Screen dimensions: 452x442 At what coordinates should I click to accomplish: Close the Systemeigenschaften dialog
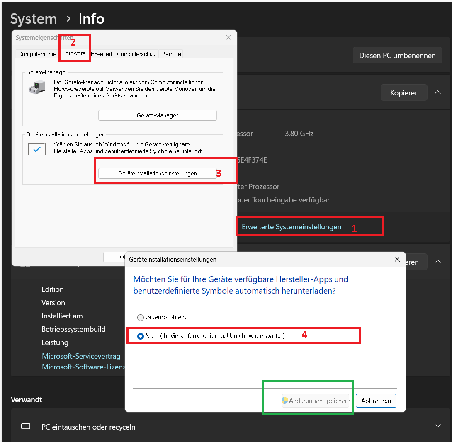[228, 37]
